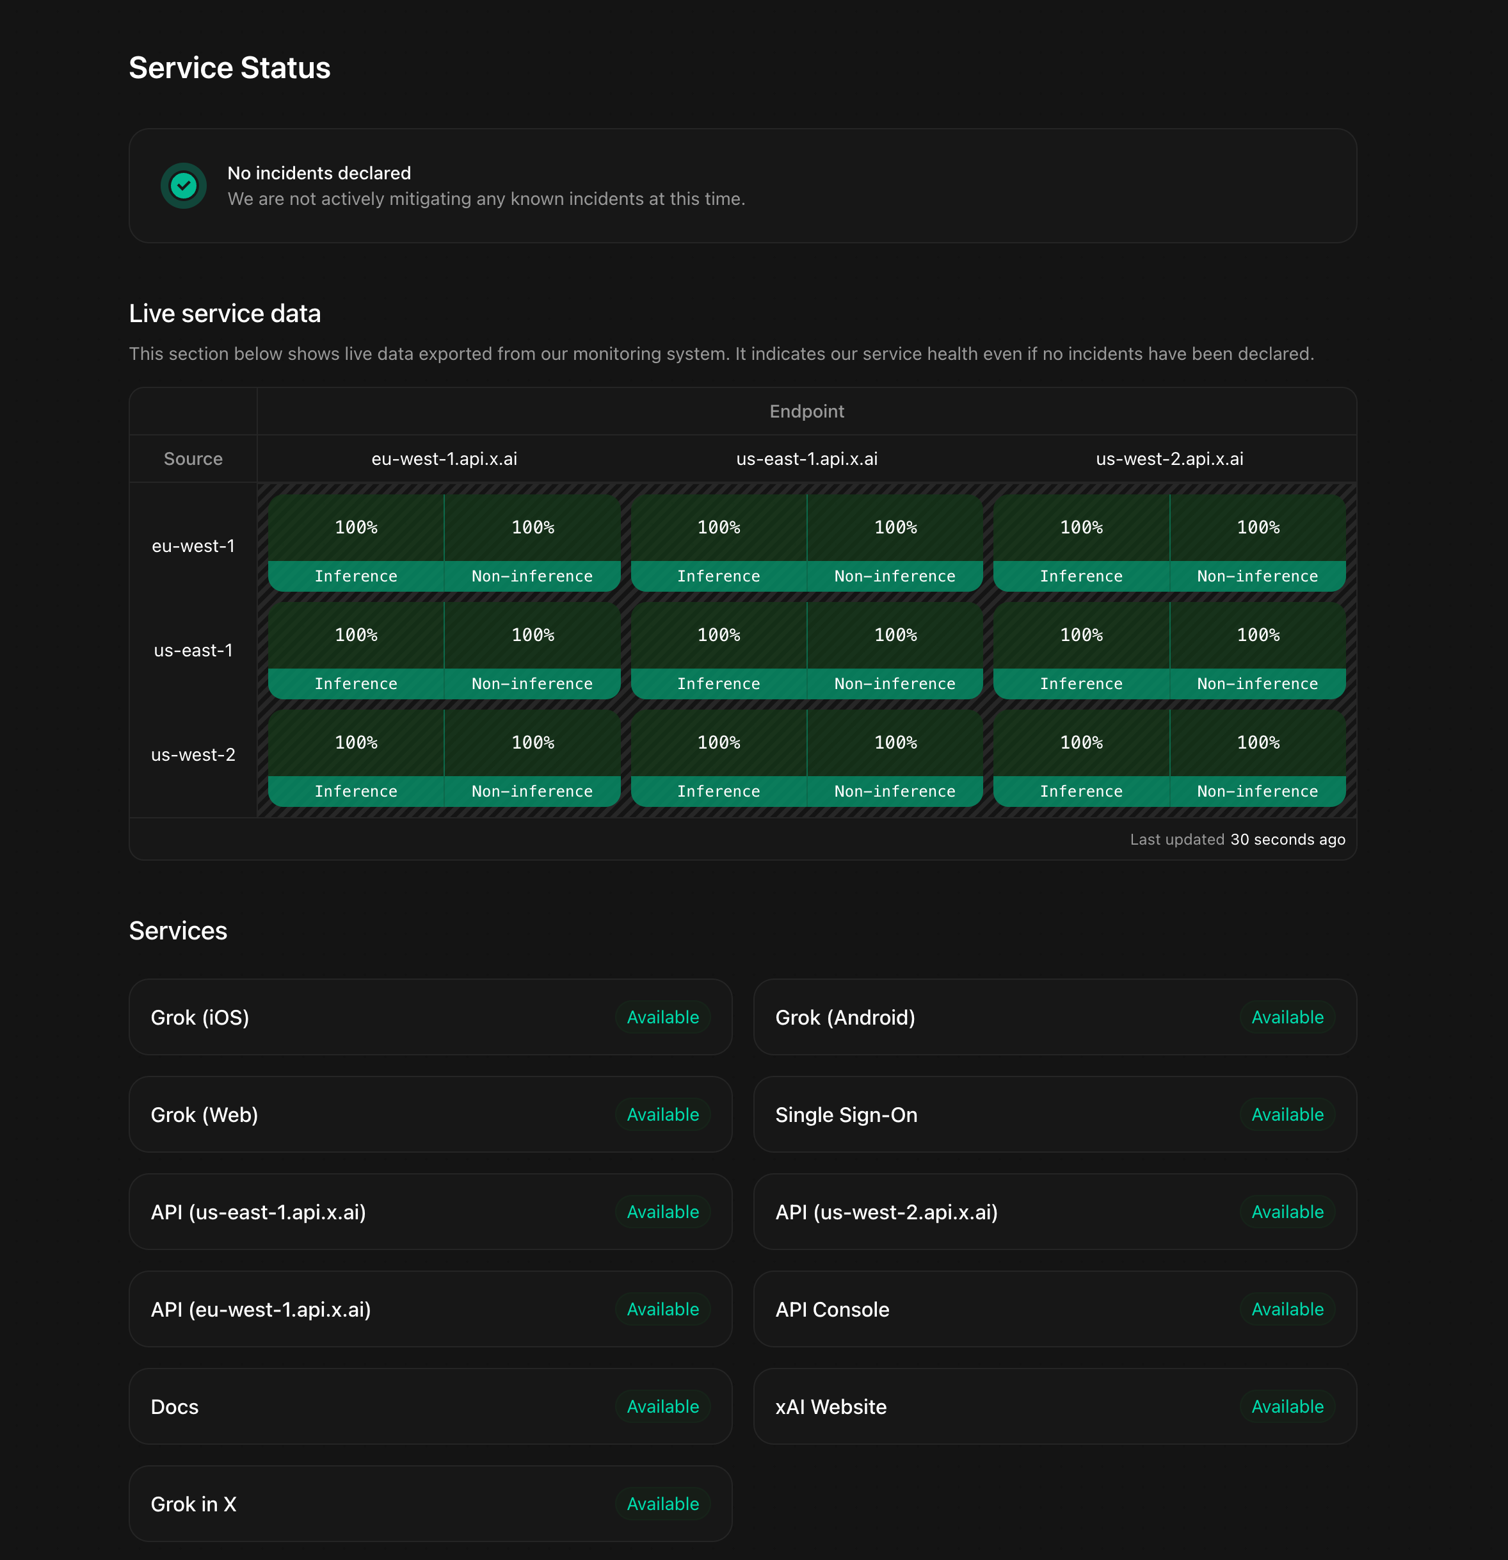1508x1560 pixels.
Task: Select us-west-2 to eu-west-1 Inference cell
Action: pyautogui.click(x=357, y=758)
